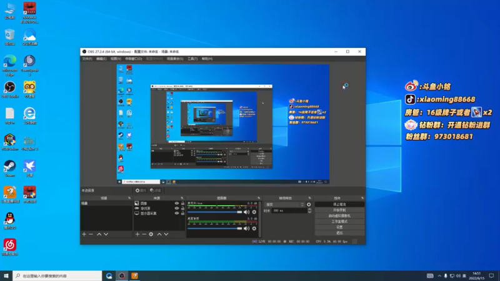Open the desktop audio channel's gear settings
Image resolution: width=500 pixels, height=281 pixels.
[x=254, y=229]
